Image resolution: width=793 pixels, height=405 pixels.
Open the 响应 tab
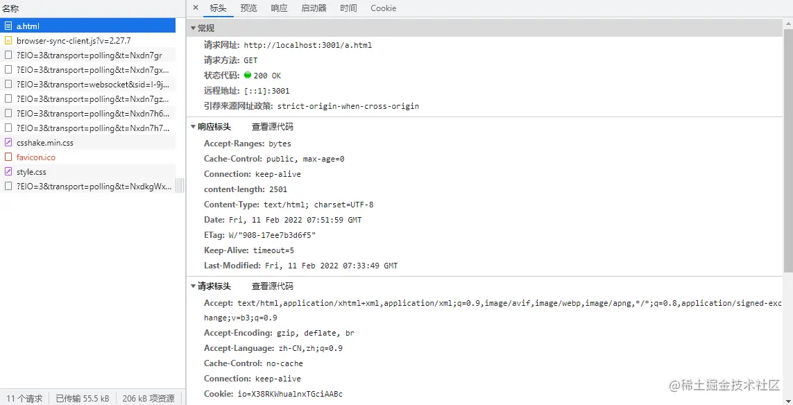279,8
